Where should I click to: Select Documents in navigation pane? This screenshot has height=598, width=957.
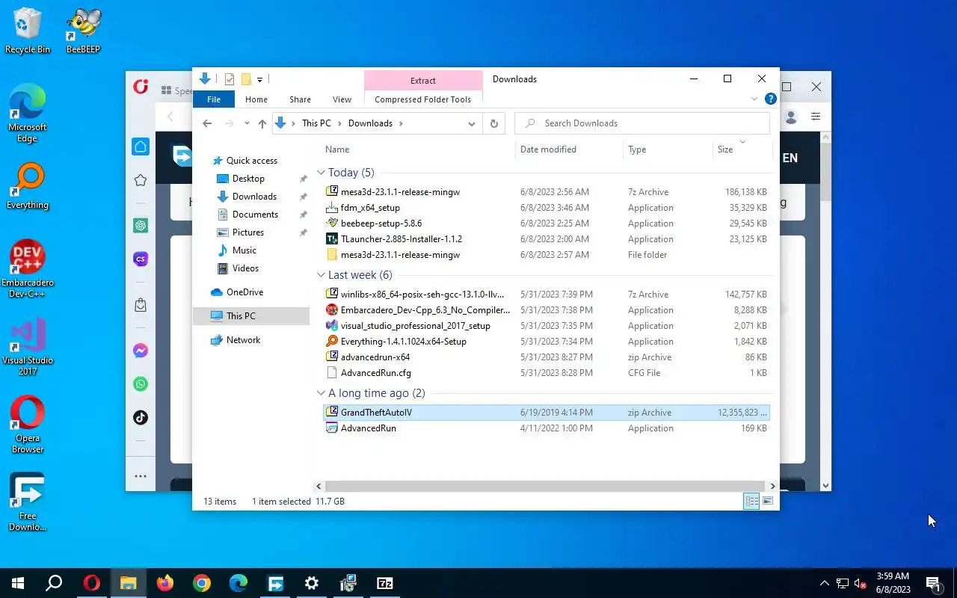click(255, 215)
